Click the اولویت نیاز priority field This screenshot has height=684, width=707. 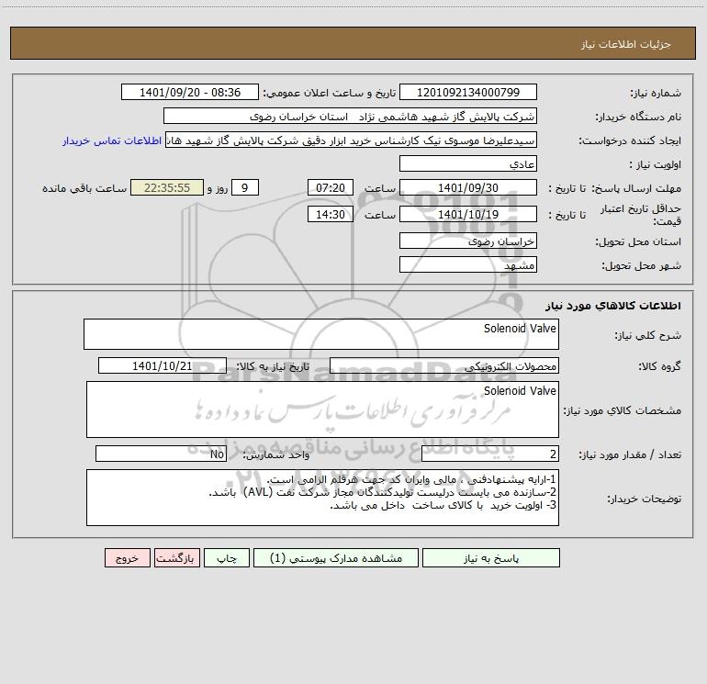(x=468, y=163)
